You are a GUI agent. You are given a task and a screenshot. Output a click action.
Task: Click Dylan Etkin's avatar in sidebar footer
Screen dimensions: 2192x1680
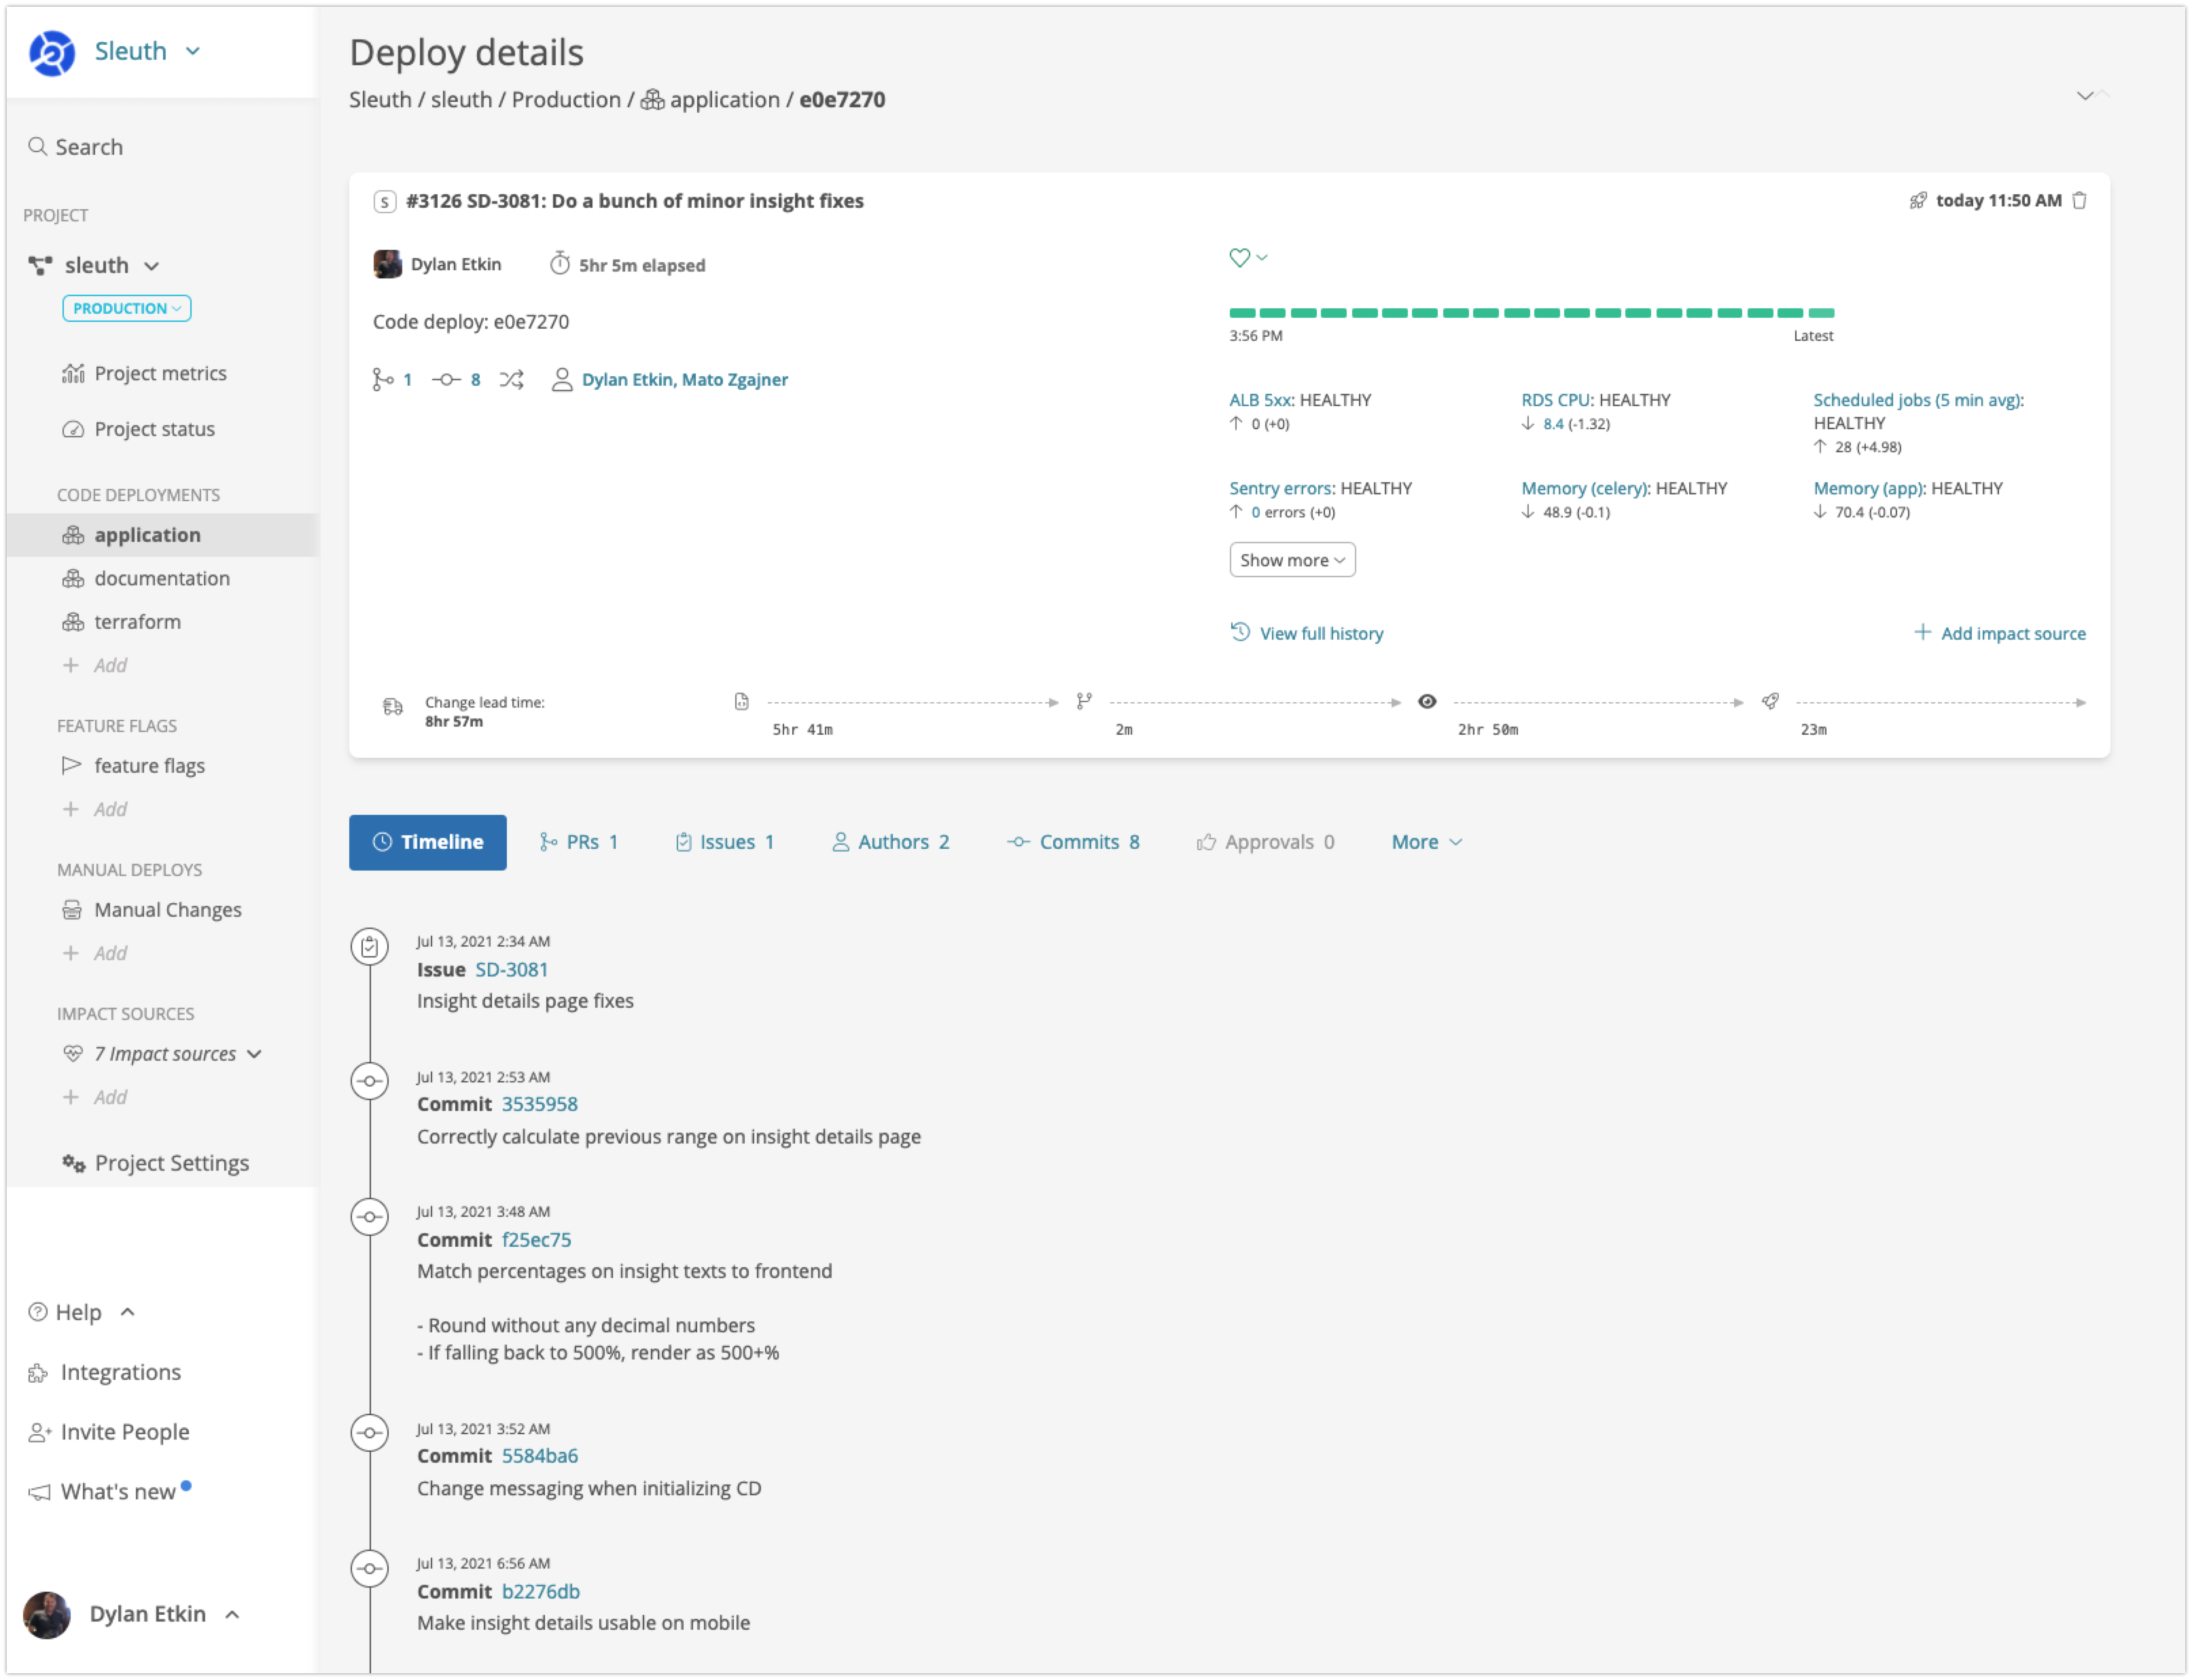pyautogui.click(x=46, y=1614)
